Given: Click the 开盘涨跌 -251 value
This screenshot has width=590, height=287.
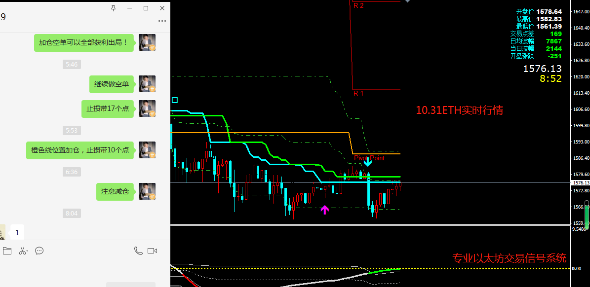Looking at the screenshot, I should [554, 56].
